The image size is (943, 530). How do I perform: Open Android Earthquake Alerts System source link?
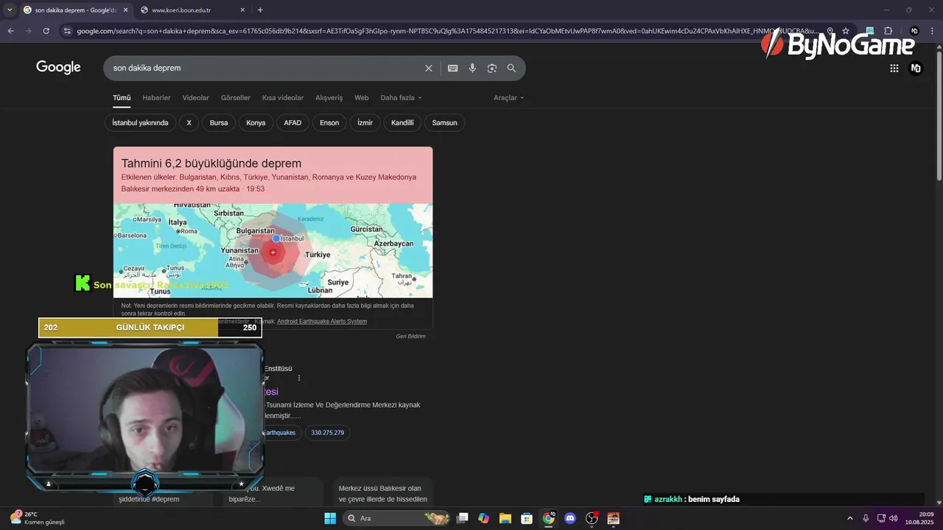322,322
